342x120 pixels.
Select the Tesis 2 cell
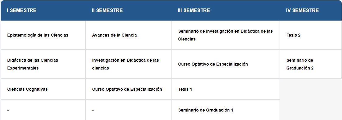[294, 35]
